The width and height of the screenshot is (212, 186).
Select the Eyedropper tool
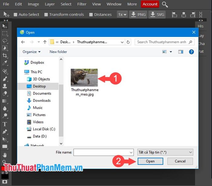pos(5,63)
